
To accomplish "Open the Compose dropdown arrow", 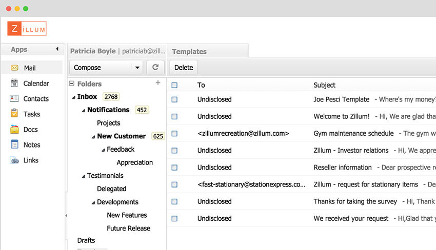I will 137,68.
